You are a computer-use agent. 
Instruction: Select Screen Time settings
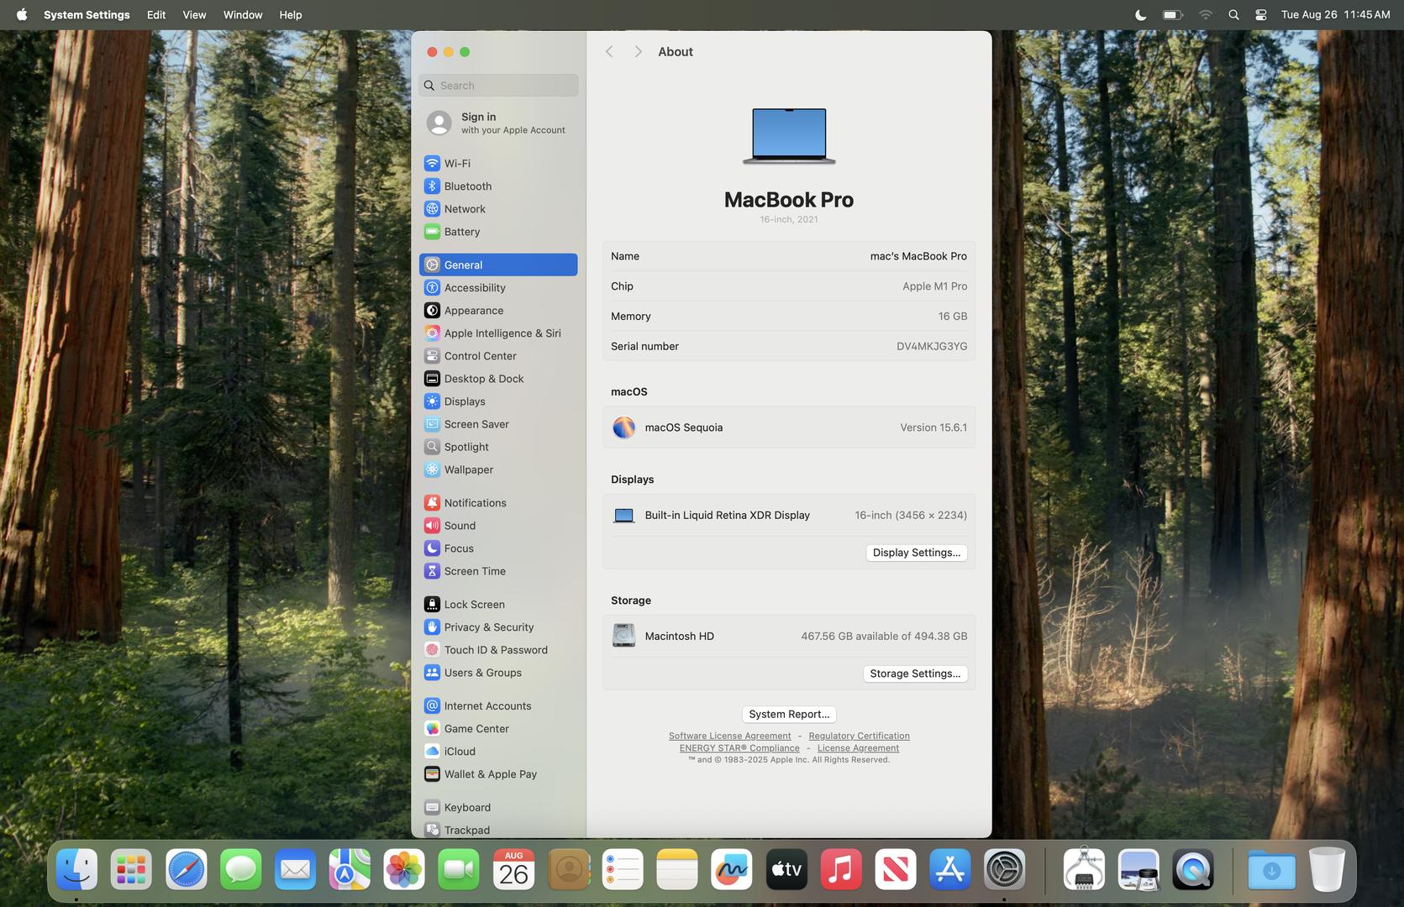pos(498,570)
